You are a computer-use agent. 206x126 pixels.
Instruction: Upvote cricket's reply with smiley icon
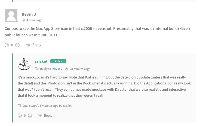coord(20,115)
